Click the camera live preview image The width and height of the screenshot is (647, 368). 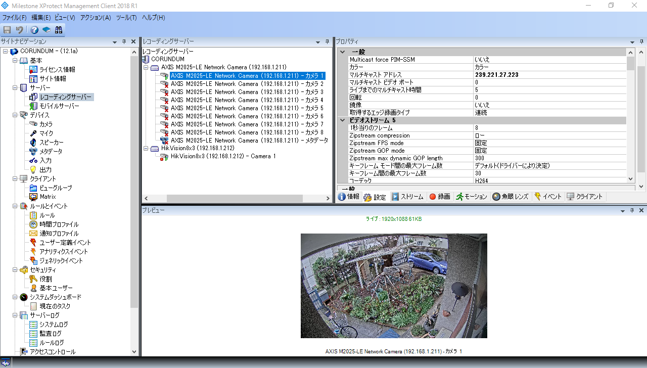394,286
